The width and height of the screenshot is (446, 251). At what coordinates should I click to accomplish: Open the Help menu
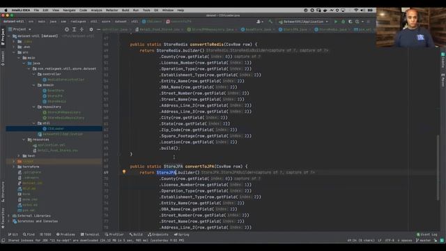coord(180,10)
